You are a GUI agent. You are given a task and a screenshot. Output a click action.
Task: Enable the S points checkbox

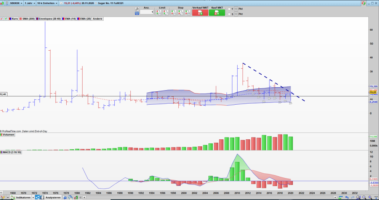pyautogui.click(x=229, y=14)
